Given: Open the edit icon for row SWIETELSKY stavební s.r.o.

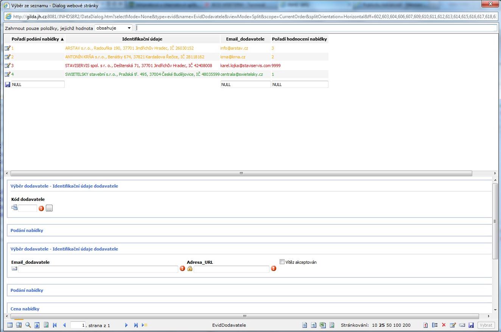Looking at the screenshot, I should (7, 74).
